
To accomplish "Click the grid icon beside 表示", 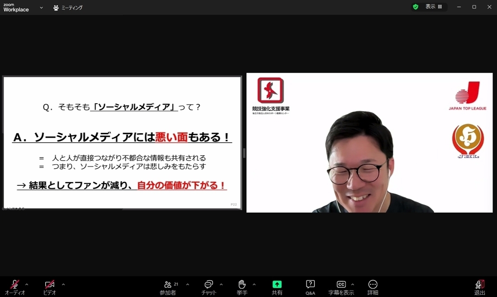I will tap(440, 7).
